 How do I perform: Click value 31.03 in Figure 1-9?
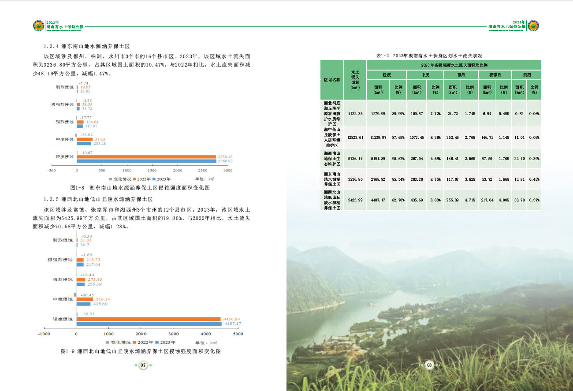(x=86, y=240)
